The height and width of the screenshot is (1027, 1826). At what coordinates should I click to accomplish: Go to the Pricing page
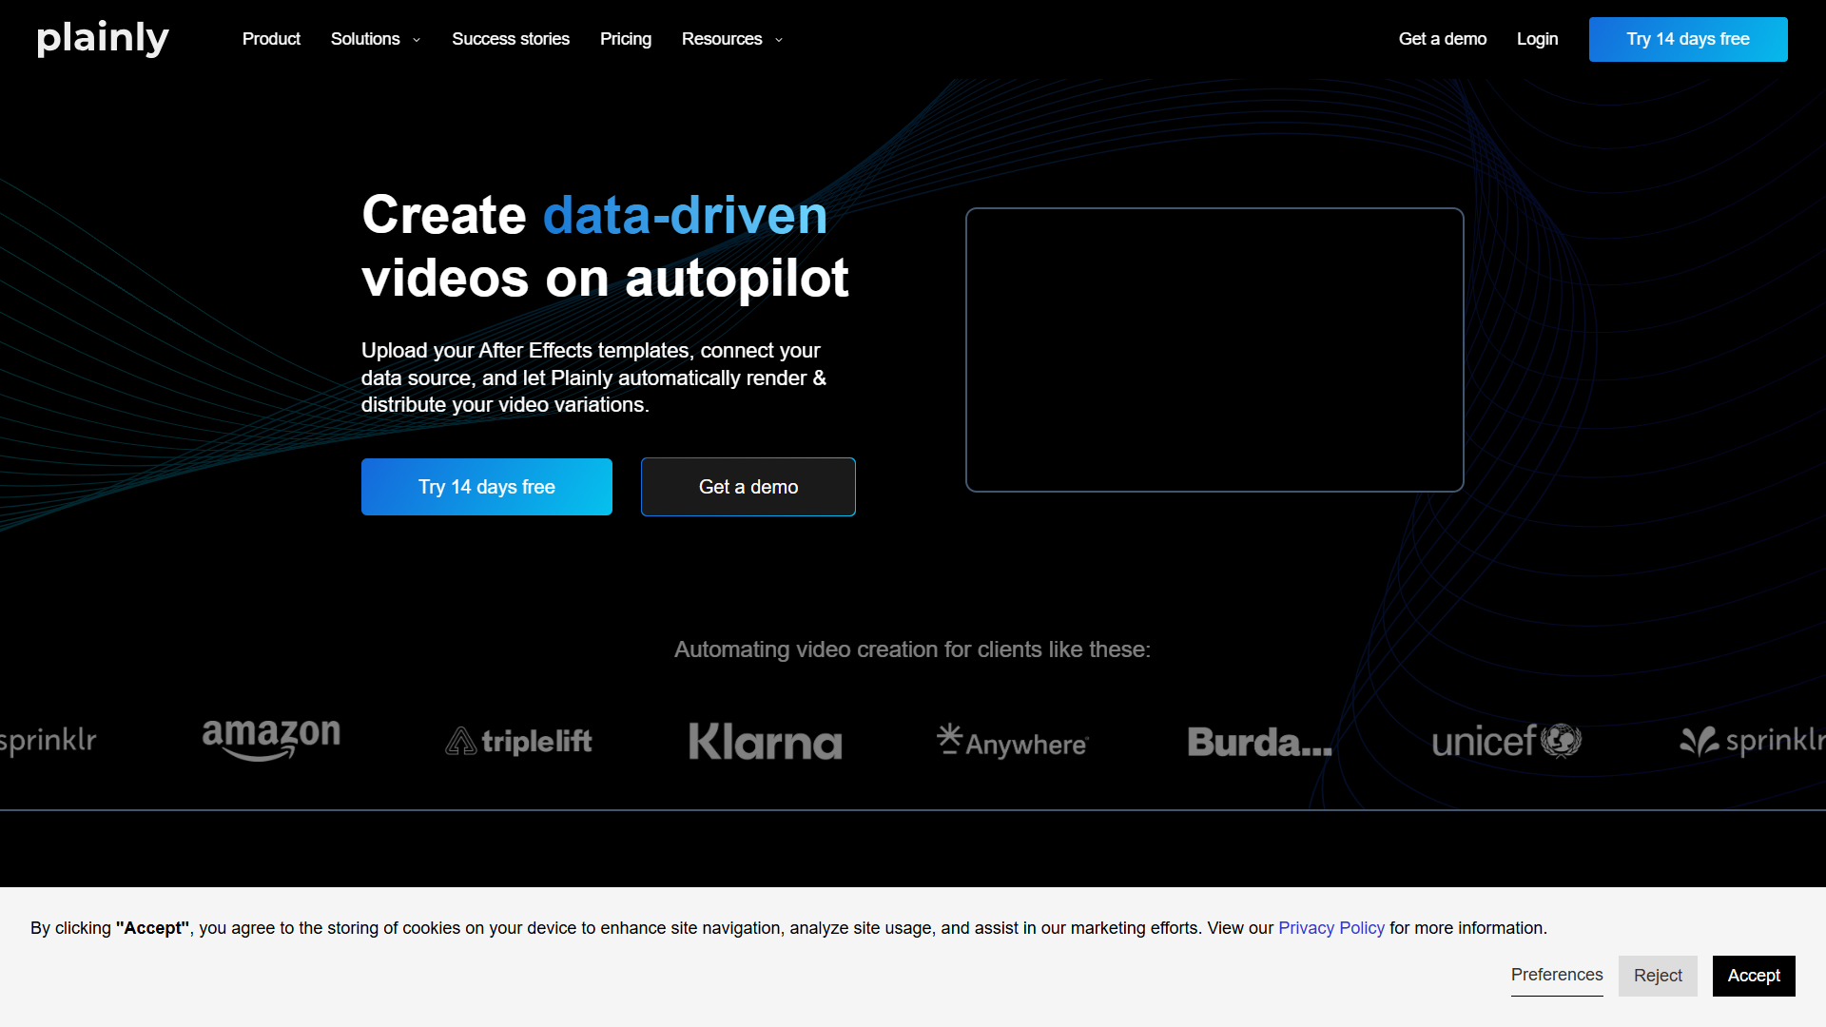[626, 39]
